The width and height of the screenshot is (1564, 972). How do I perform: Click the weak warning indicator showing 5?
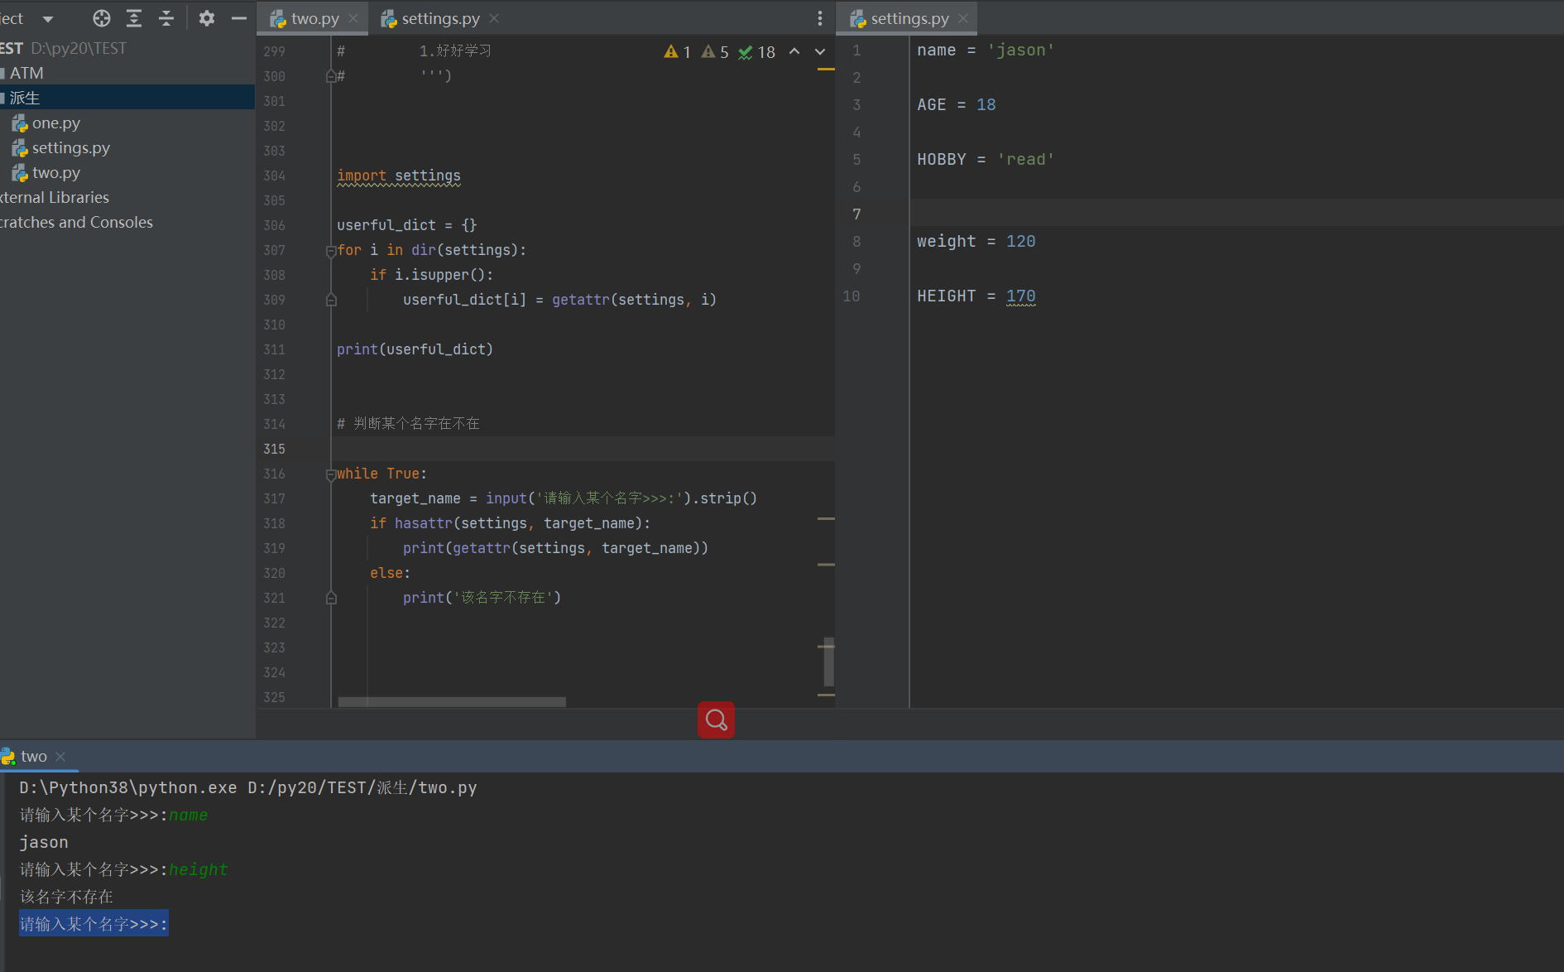click(715, 52)
